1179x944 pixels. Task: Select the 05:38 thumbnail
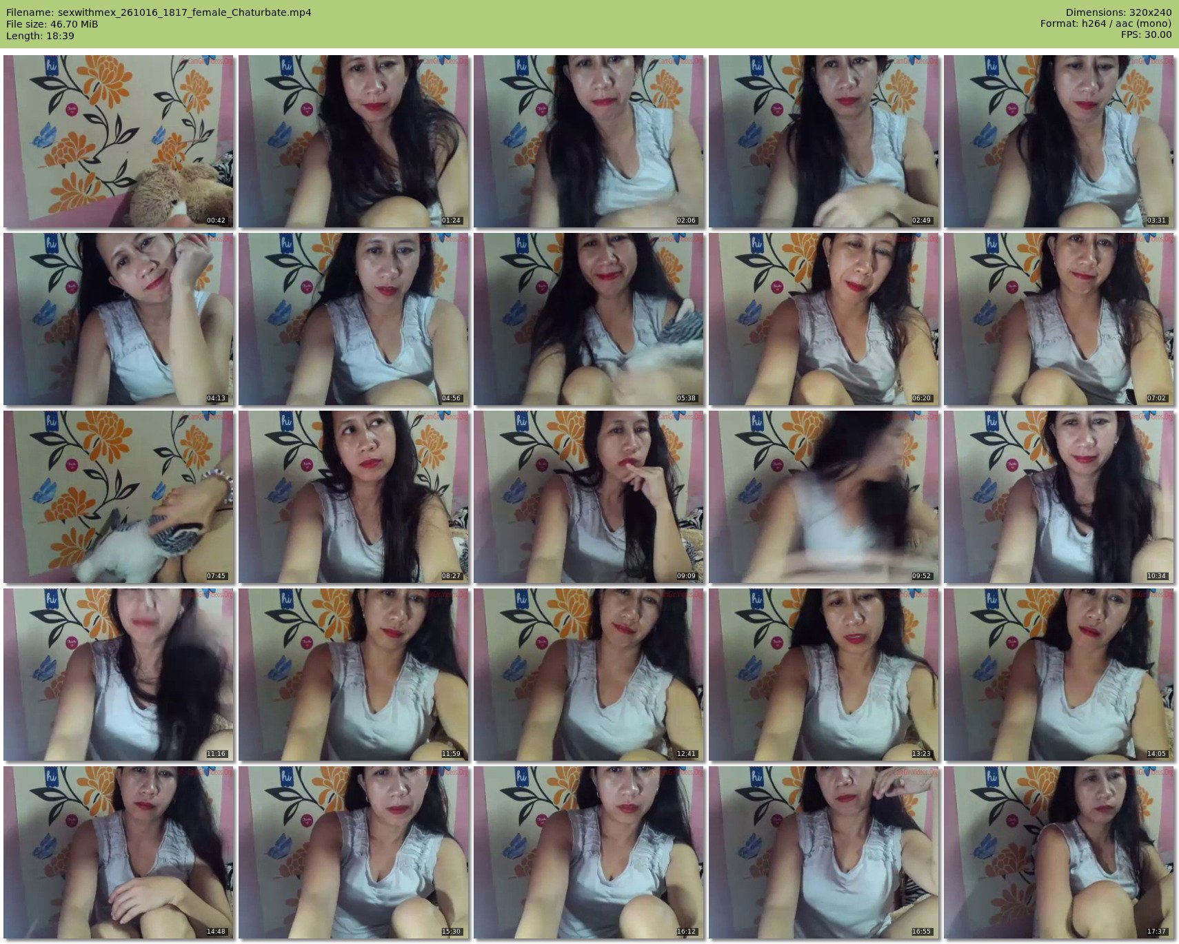(x=588, y=319)
